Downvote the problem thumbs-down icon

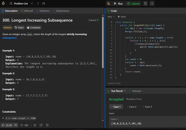click(x=16, y=125)
